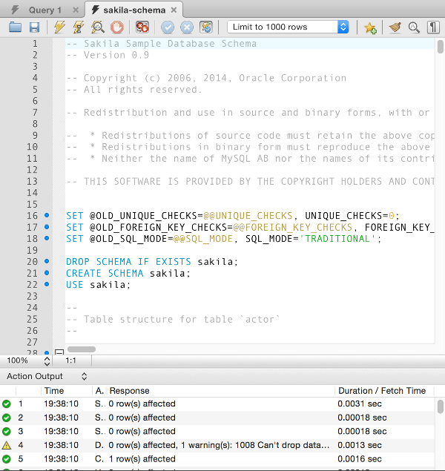The height and width of the screenshot is (471, 445).
Task: Run Explain with the magnifier lightning icon
Action: [98, 27]
